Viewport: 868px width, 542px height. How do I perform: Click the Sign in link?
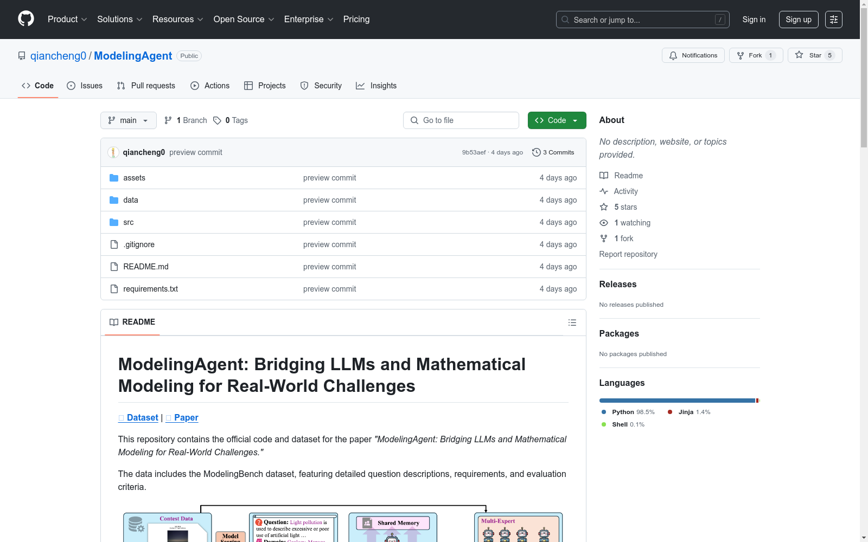(x=754, y=20)
